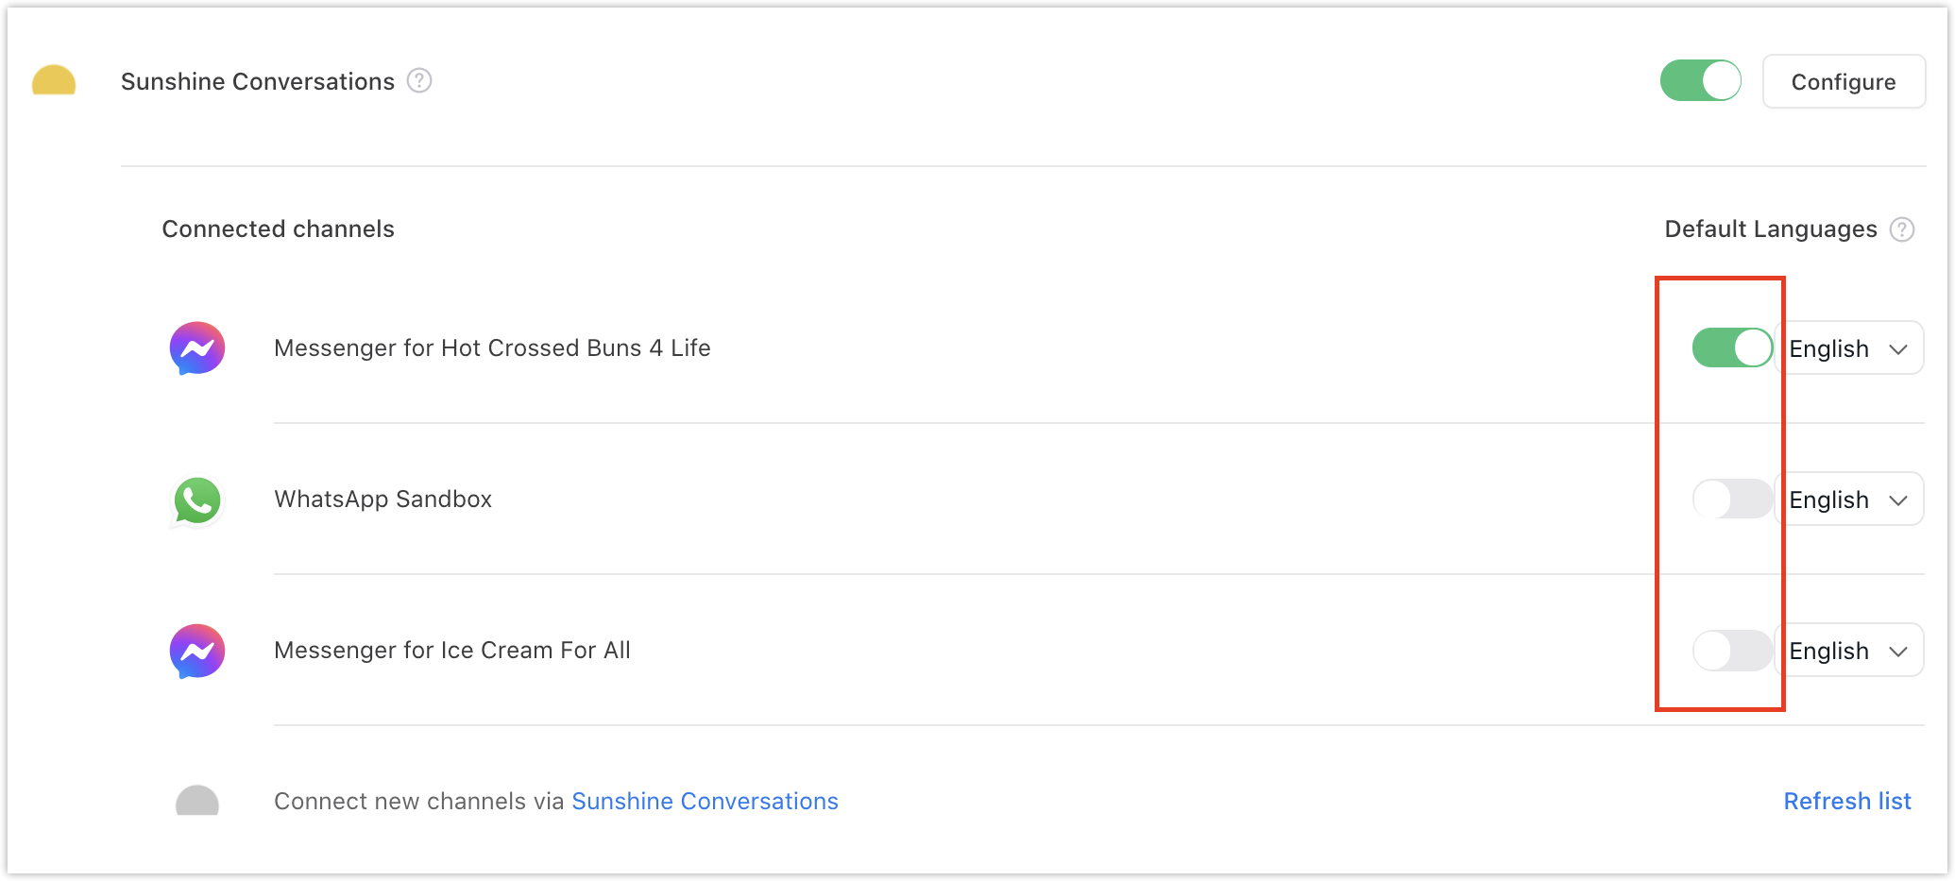Click the WhatsApp Sandbox channel icon
This screenshot has height=881, width=1955.
pos(196,500)
